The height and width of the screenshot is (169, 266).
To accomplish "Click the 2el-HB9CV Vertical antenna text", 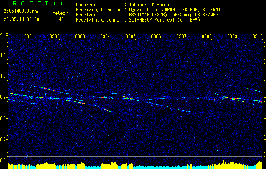I will [x=164, y=20].
